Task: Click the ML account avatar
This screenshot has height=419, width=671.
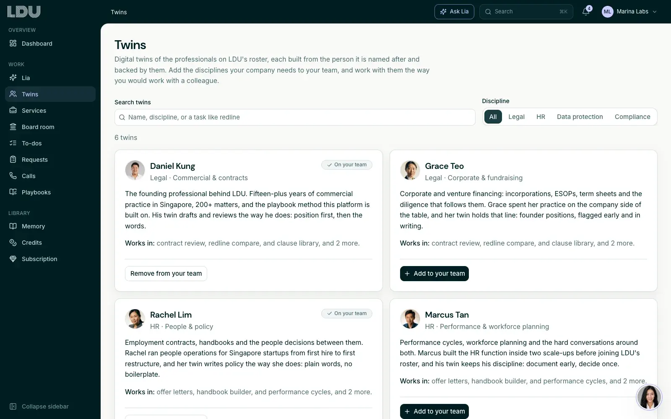Action: coord(607,12)
